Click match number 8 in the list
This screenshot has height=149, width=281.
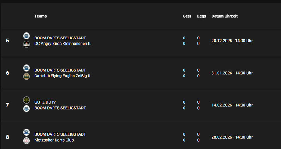pyautogui.click(x=7, y=137)
